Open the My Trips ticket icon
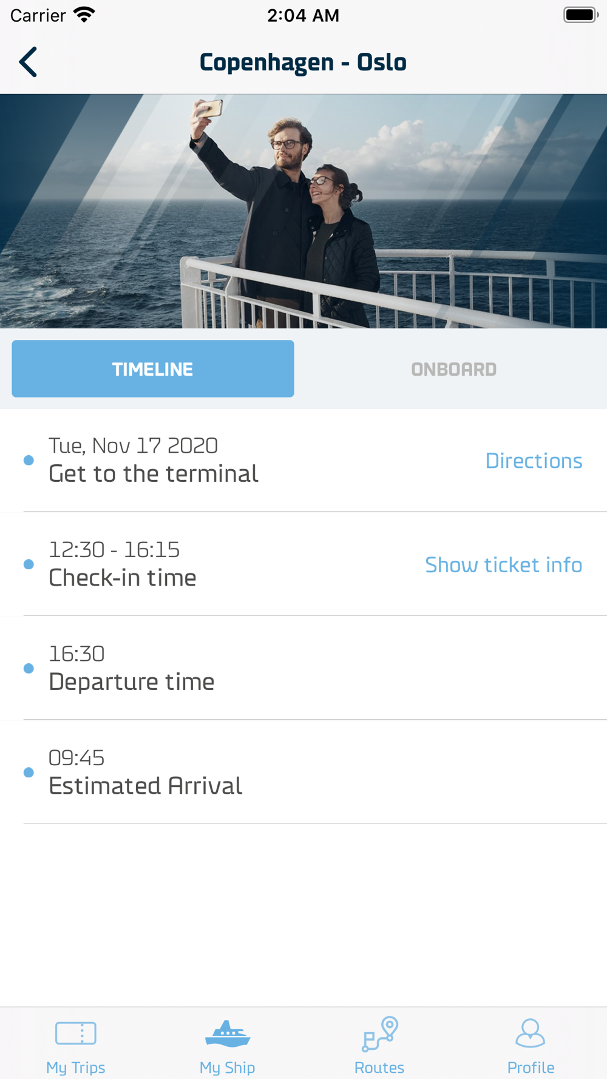 pyautogui.click(x=76, y=1033)
